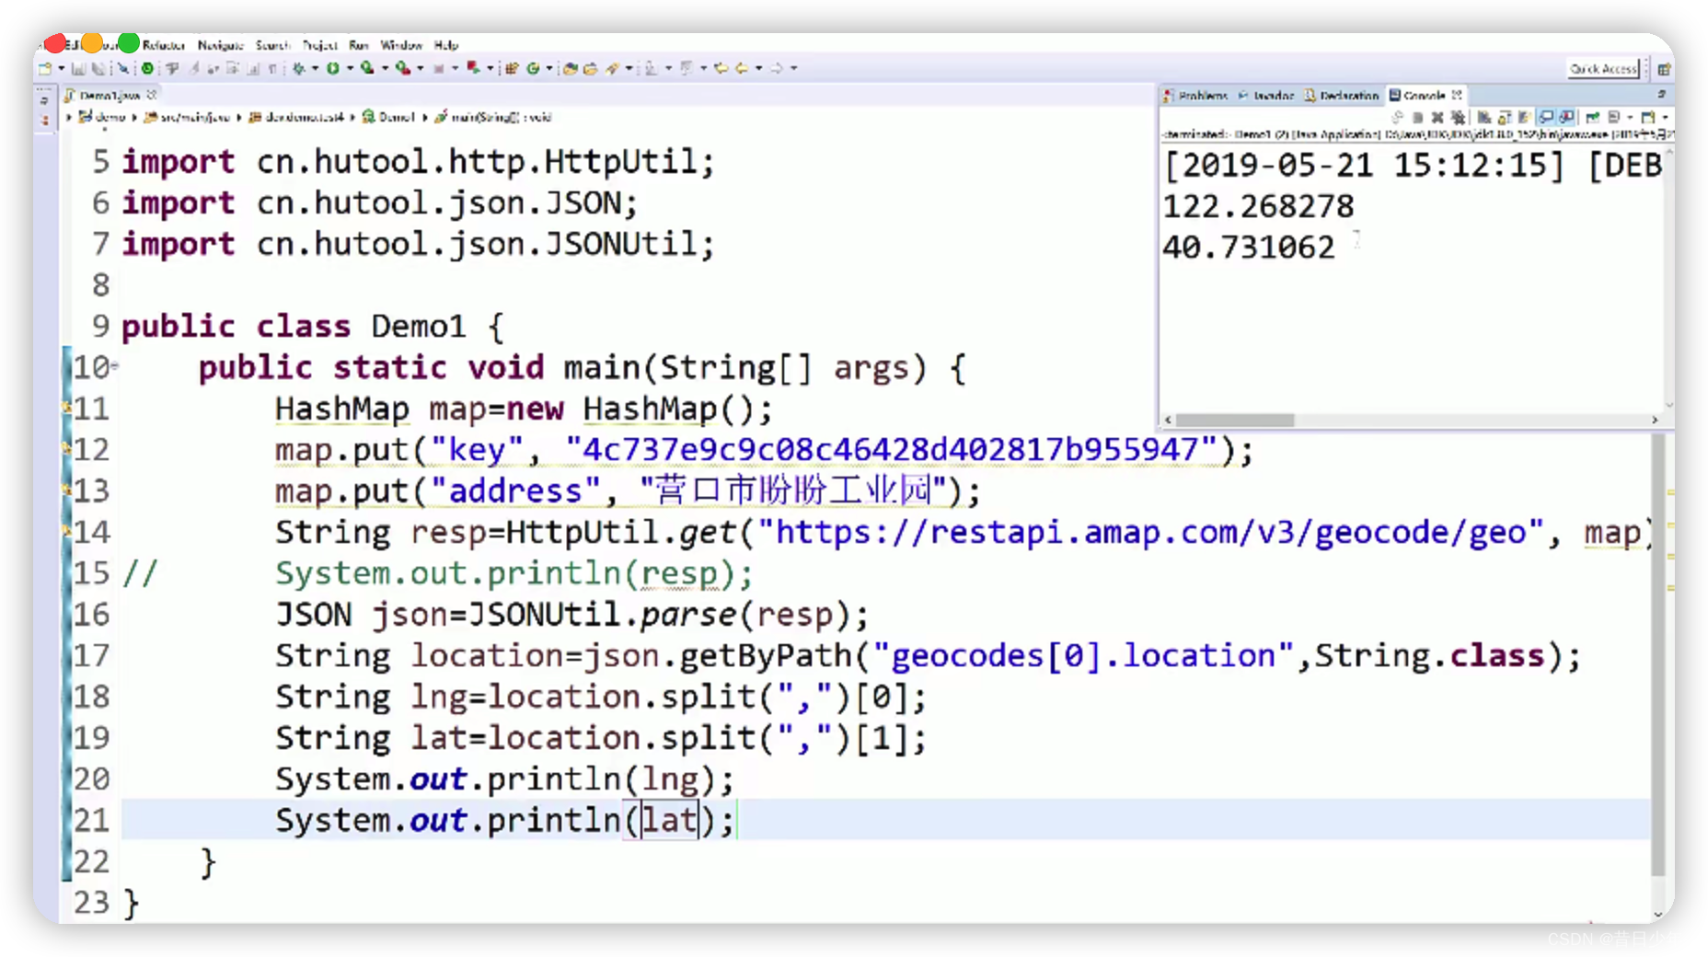
Task: Click the Search flashlight toolbar icon
Action: tap(613, 68)
